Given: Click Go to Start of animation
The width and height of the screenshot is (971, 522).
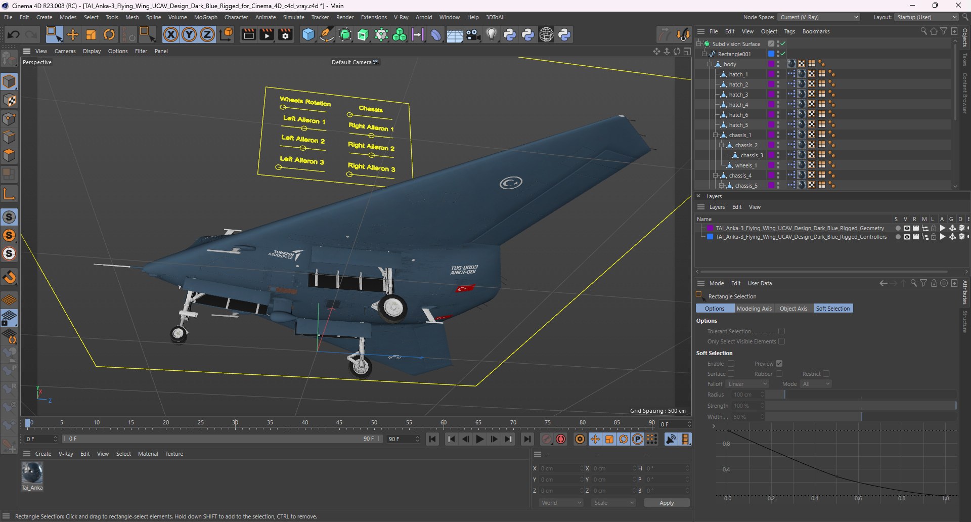Looking at the screenshot, I should pos(432,439).
